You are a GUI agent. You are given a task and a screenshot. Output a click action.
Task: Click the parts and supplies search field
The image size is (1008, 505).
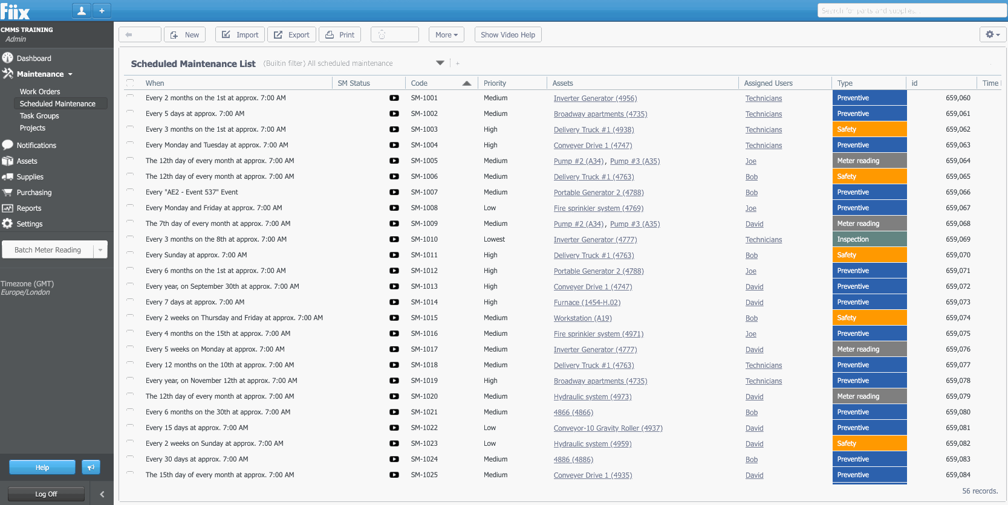(x=911, y=10)
